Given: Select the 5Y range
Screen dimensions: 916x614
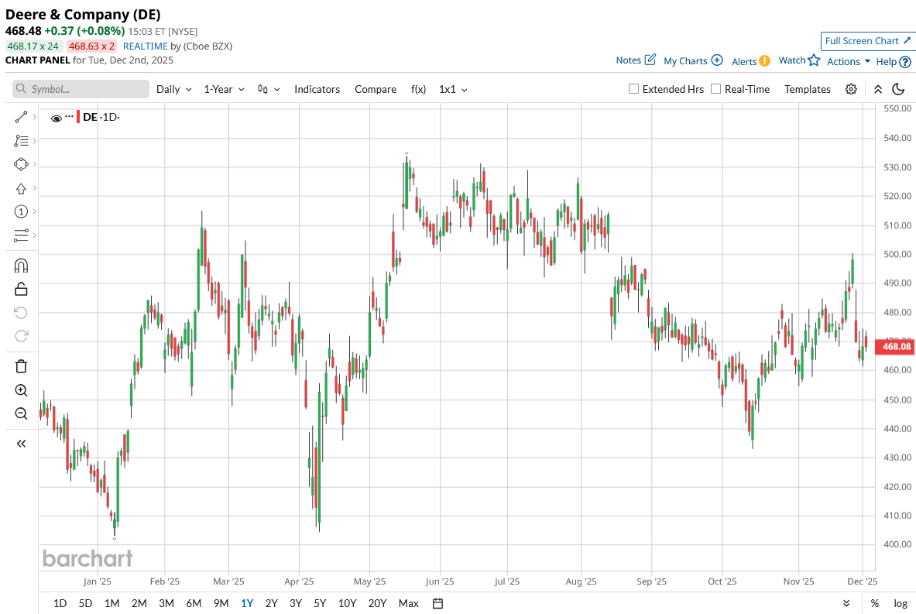Looking at the screenshot, I should coord(320,603).
